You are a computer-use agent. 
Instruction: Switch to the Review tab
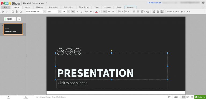108,7
